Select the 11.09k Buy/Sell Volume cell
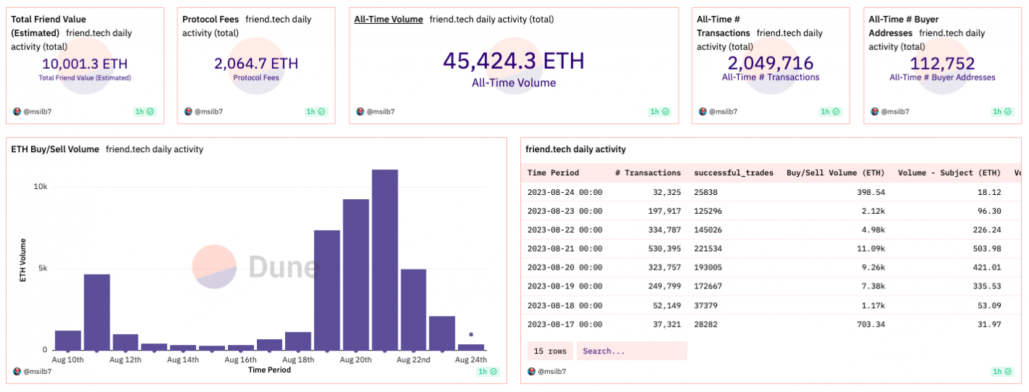 click(x=871, y=249)
